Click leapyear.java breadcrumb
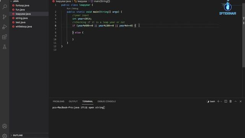This screenshot has width=245, height=138. coord(63,1)
